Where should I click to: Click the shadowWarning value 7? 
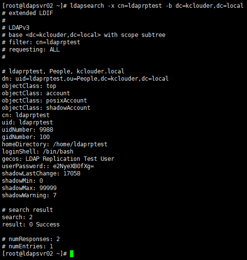(x=55, y=195)
